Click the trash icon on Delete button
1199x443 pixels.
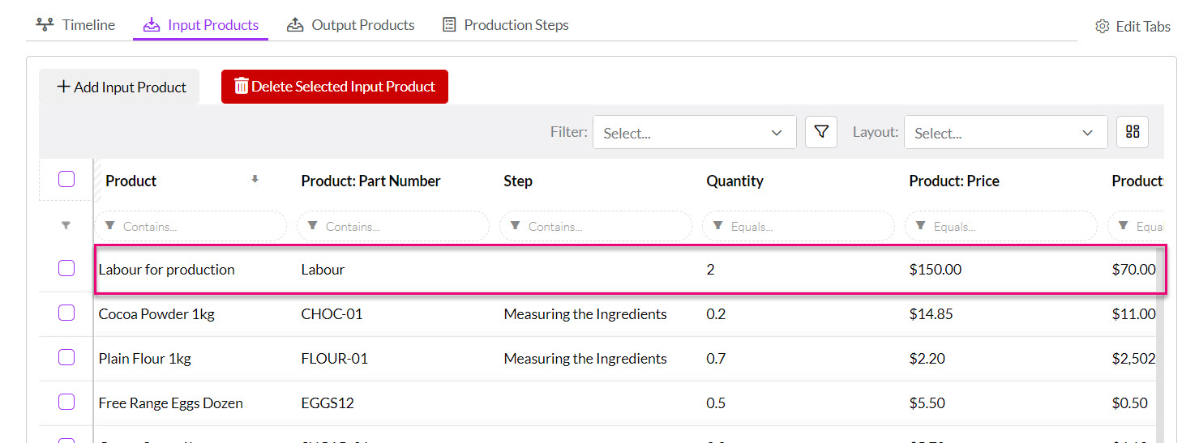(x=242, y=86)
